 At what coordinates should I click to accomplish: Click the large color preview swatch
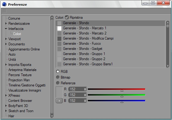[x=59, y=92]
